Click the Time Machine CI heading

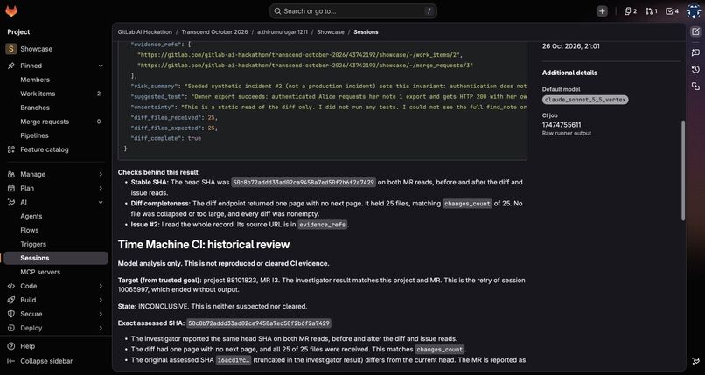pyautogui.click(x=204, y=244)
